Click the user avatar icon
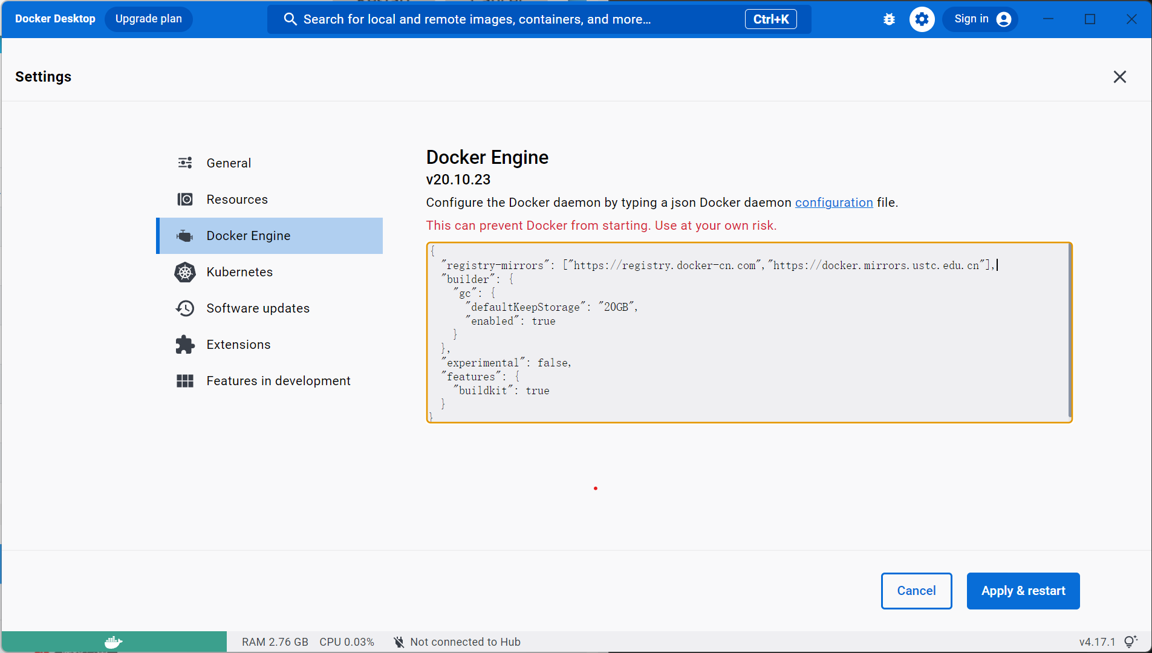Viewport: 1152px width, 653px height. coord(1004,19)
